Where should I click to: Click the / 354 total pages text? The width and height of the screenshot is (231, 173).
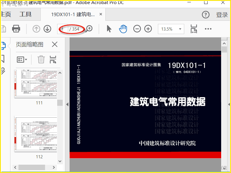click(74, 29)
